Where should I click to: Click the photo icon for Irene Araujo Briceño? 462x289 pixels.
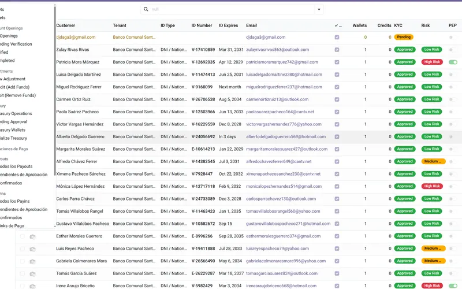(32, 286)
